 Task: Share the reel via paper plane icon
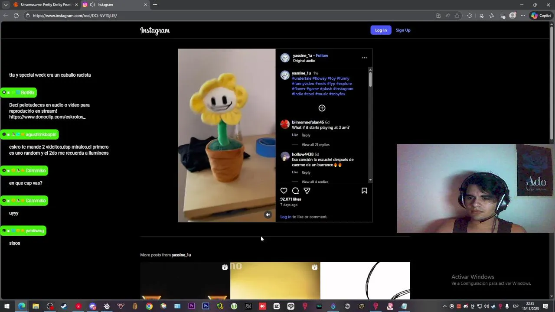click(307, 191)
